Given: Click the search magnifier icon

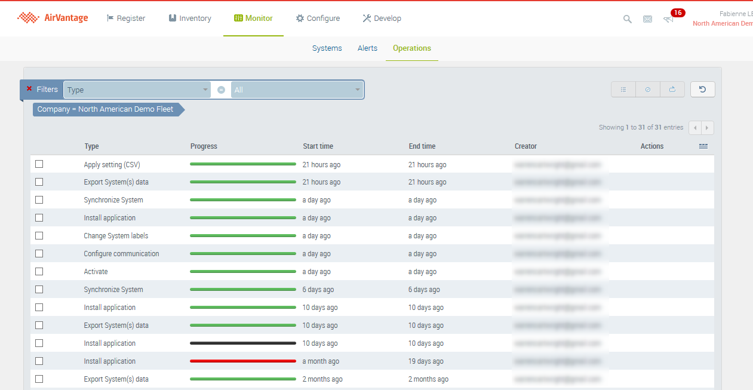Looking at the screenshot, I should coord(627,19).
